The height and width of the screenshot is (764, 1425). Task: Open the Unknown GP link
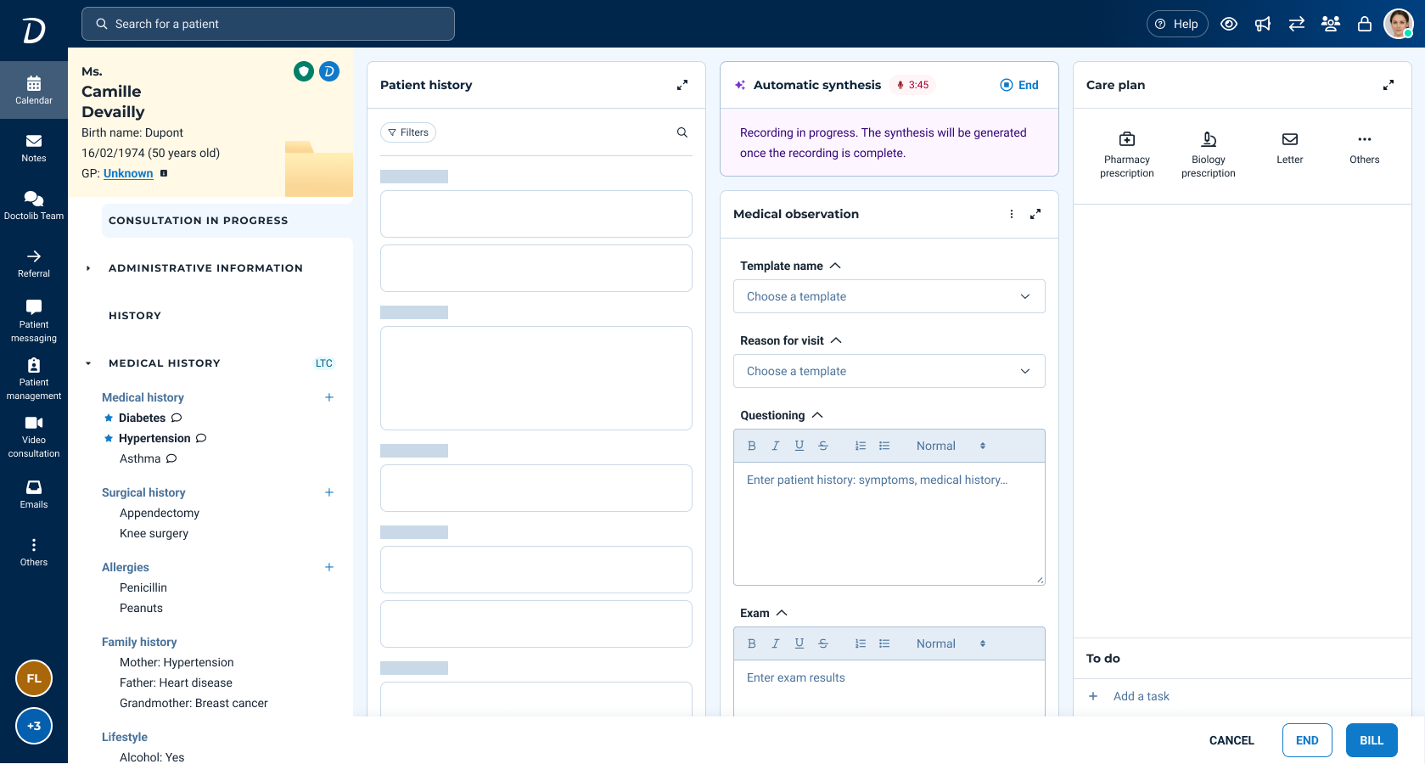[128, 173]
